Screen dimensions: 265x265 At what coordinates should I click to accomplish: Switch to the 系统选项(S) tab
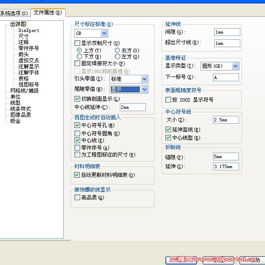click(14, 13)
